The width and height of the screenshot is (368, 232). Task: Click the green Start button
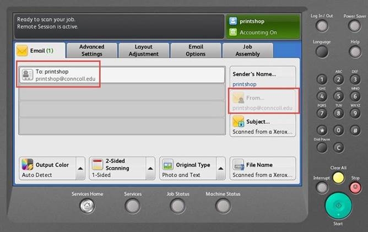(x=338, y=206)
